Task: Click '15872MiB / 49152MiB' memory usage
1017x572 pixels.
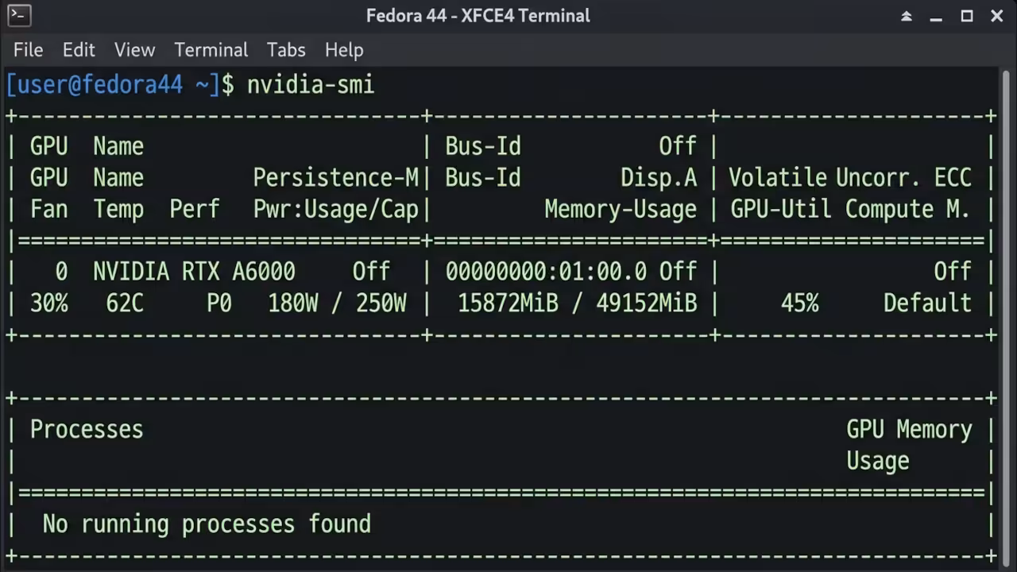Action: [578, 303]
